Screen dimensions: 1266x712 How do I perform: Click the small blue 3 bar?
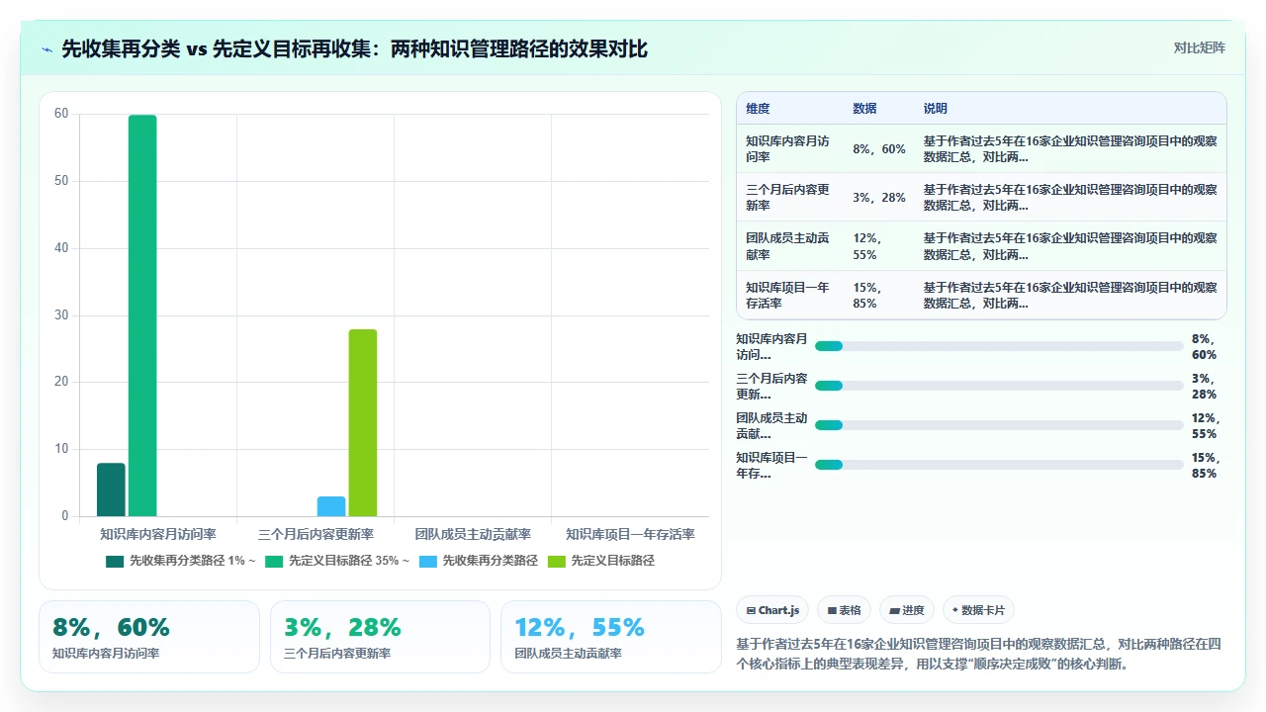(x=331, y=506)
